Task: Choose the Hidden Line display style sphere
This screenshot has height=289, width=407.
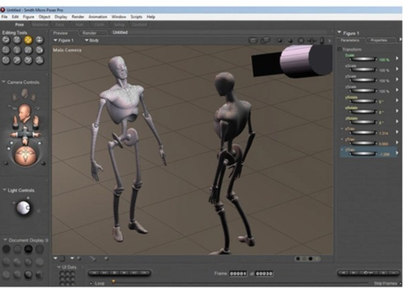Action: tap(39, 249)
